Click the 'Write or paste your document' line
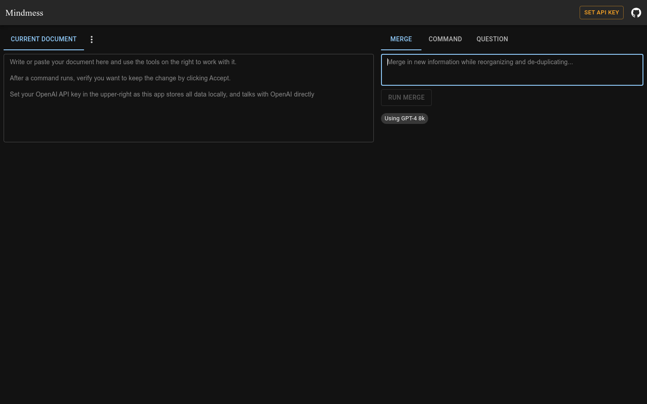The height and width of the screenshot is (404, 647). (x=123, y=62)
